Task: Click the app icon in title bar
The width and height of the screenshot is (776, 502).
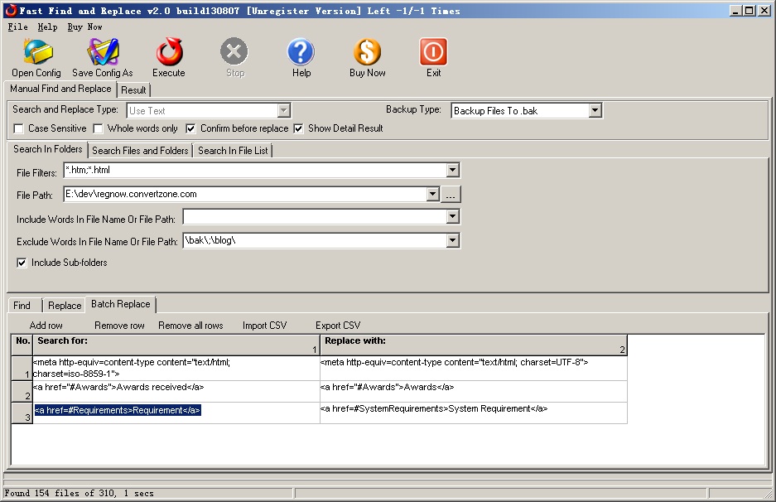Action: [x=10, y=11]
